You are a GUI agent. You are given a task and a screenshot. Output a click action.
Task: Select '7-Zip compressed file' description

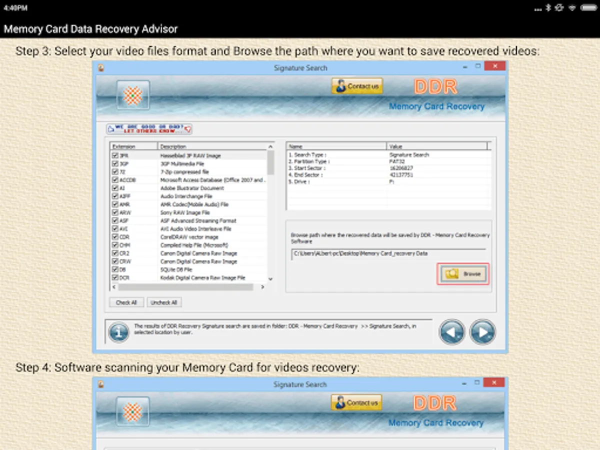[x=184, y=172]
